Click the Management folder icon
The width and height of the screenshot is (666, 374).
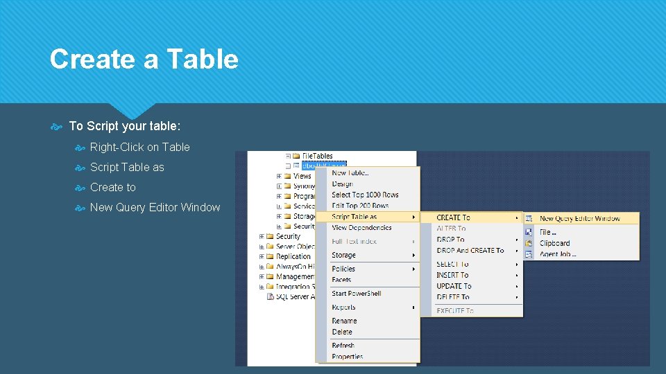[270, 276]
